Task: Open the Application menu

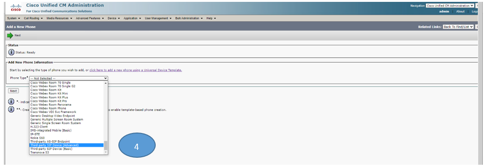Action: 132,18
